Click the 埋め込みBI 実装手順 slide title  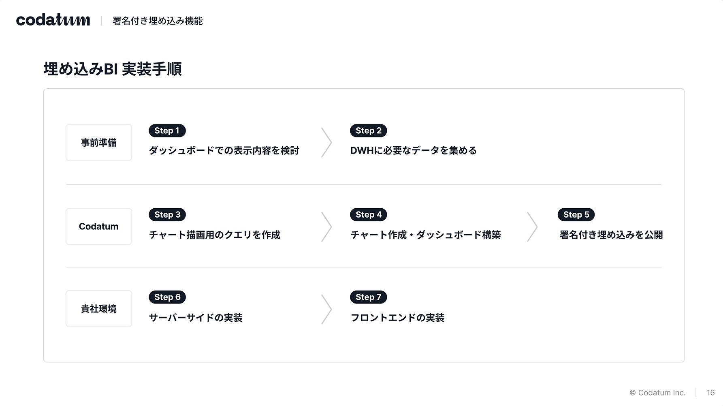[x=113, y=69]
